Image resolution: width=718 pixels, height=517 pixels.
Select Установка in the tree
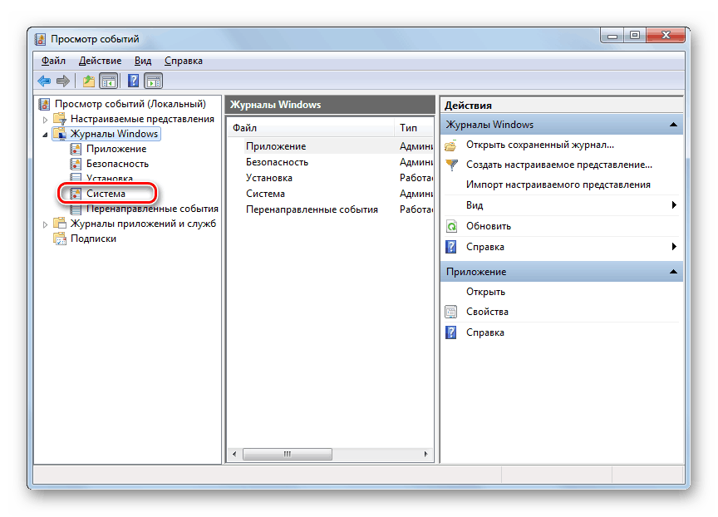(x=110, y=178)
